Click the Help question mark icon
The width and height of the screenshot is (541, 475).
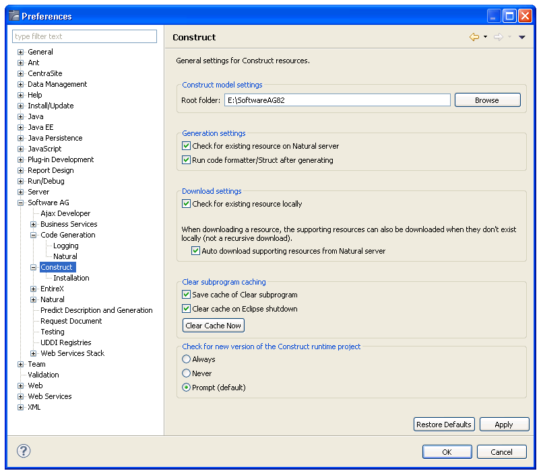(24, 451)
